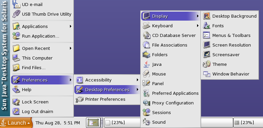Image resolution: width=263 pixels, height=128 pixels.
Task: Click the Lock Screen padlock icon
Action: pos(16,102)
